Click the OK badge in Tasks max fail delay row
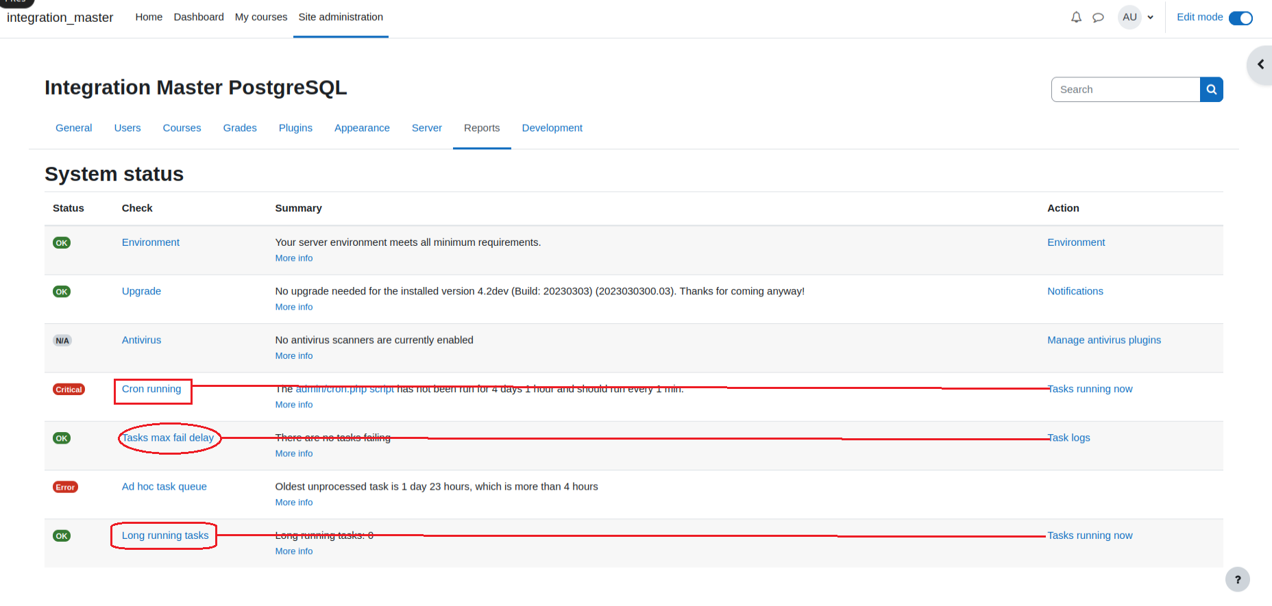 pyautogui.click(x=62, y=438)
